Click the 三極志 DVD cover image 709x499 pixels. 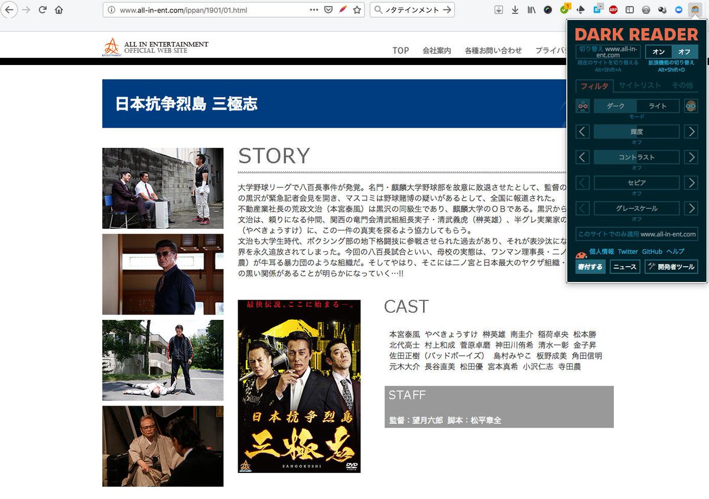tap(300, 386)
